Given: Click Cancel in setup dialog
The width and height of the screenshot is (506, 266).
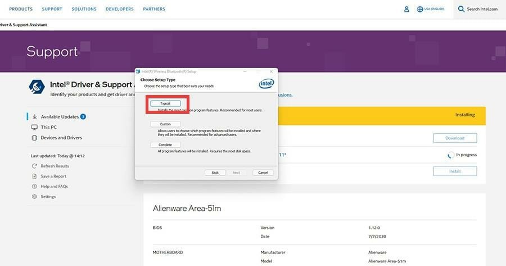Looking at the screenshot, I should (263, 173).
